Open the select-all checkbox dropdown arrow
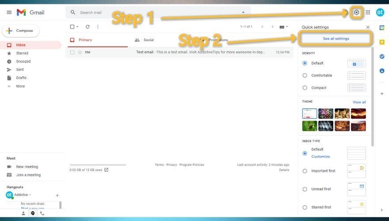This screenshot has height=221, width=389. coord(78,27)
